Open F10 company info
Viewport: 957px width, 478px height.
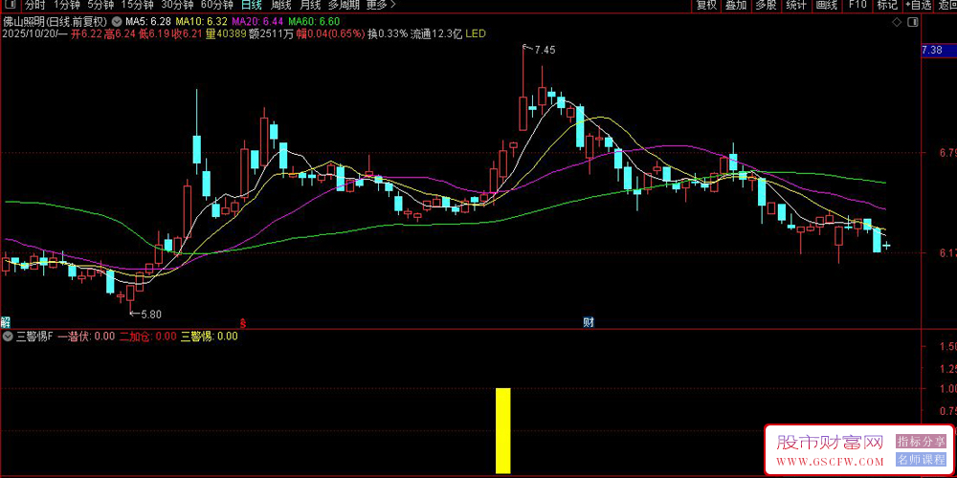857,5
